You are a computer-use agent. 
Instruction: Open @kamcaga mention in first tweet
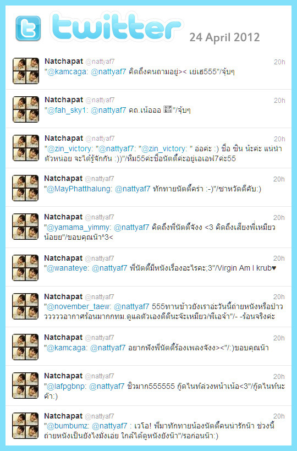coord(68,71)
